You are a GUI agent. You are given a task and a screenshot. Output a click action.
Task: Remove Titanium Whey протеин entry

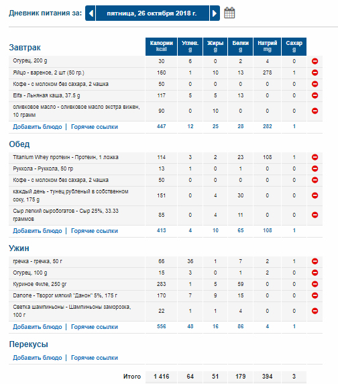point(315,157)
